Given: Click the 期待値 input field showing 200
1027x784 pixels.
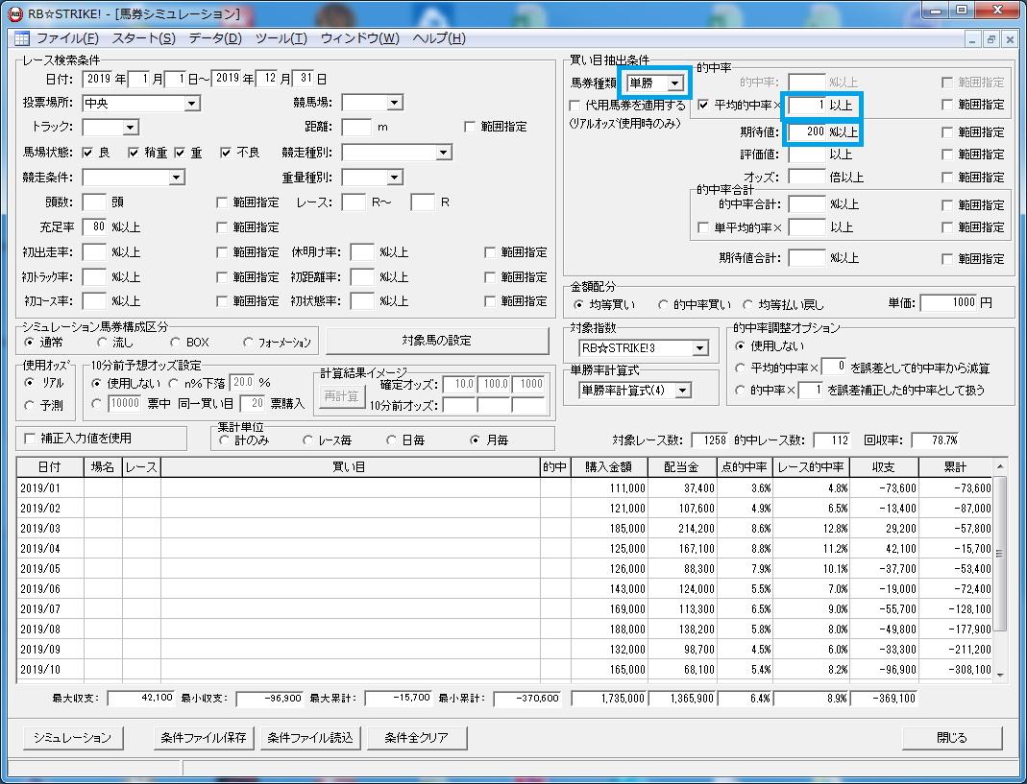Looking at the screenshot, I should click(x=807, y=132).
